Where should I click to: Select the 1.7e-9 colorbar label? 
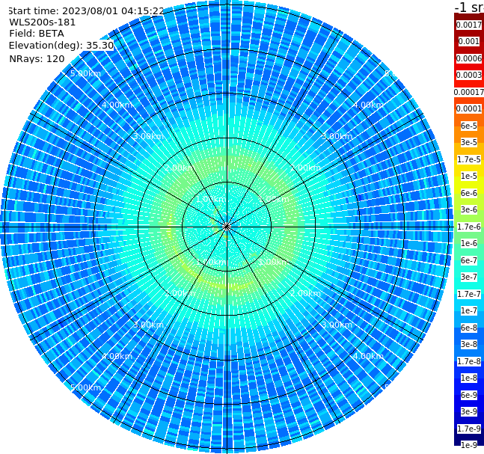pyautogui.click(x=469, y=429)
